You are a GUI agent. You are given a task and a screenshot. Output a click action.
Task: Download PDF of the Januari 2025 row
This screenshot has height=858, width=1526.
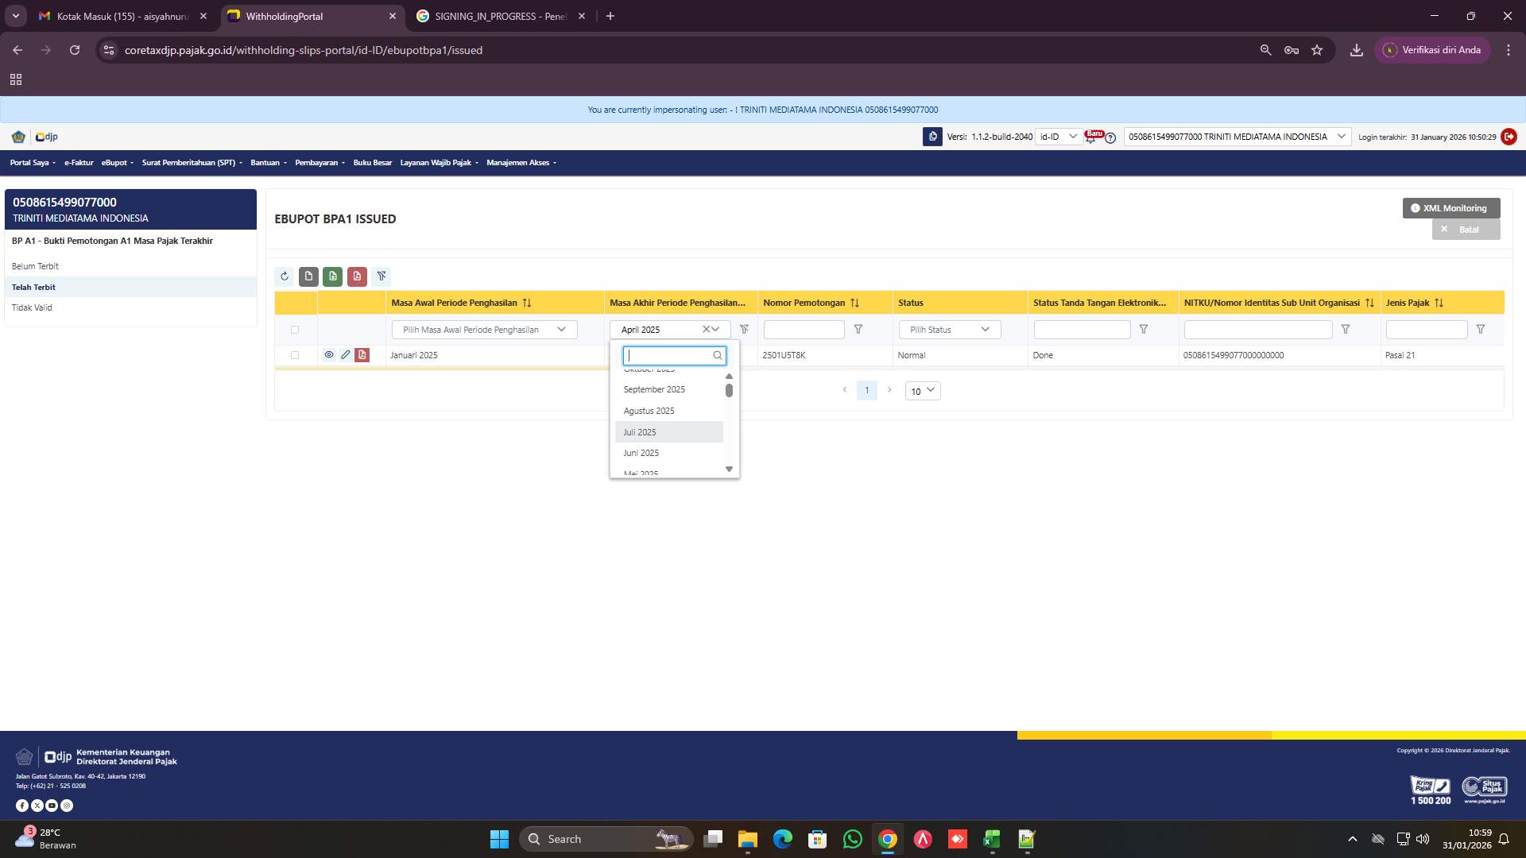point(362,355)
